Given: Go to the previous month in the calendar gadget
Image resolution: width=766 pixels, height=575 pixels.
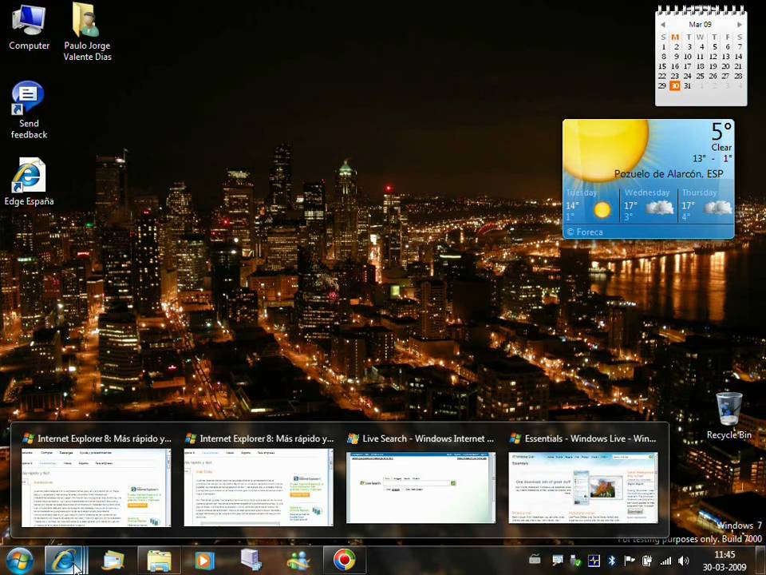Looking at the screenshot, I should click(x=663, y=24).
